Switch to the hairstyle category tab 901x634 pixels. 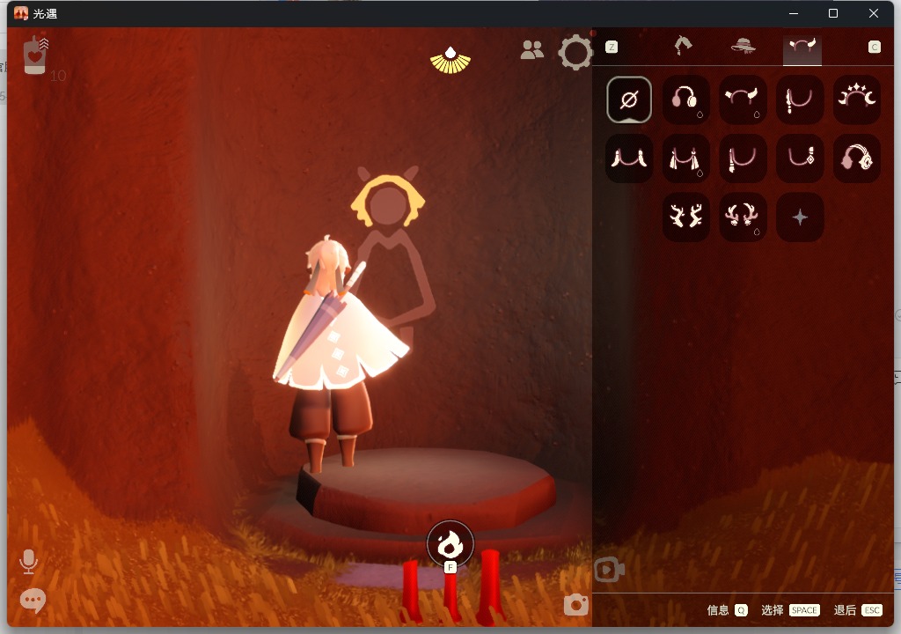[x=683, y=46]
